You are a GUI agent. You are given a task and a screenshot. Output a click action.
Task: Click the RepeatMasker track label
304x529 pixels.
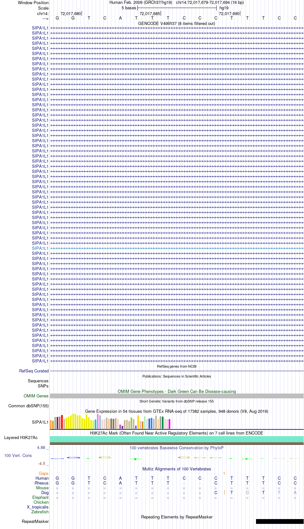click(35, 521)
